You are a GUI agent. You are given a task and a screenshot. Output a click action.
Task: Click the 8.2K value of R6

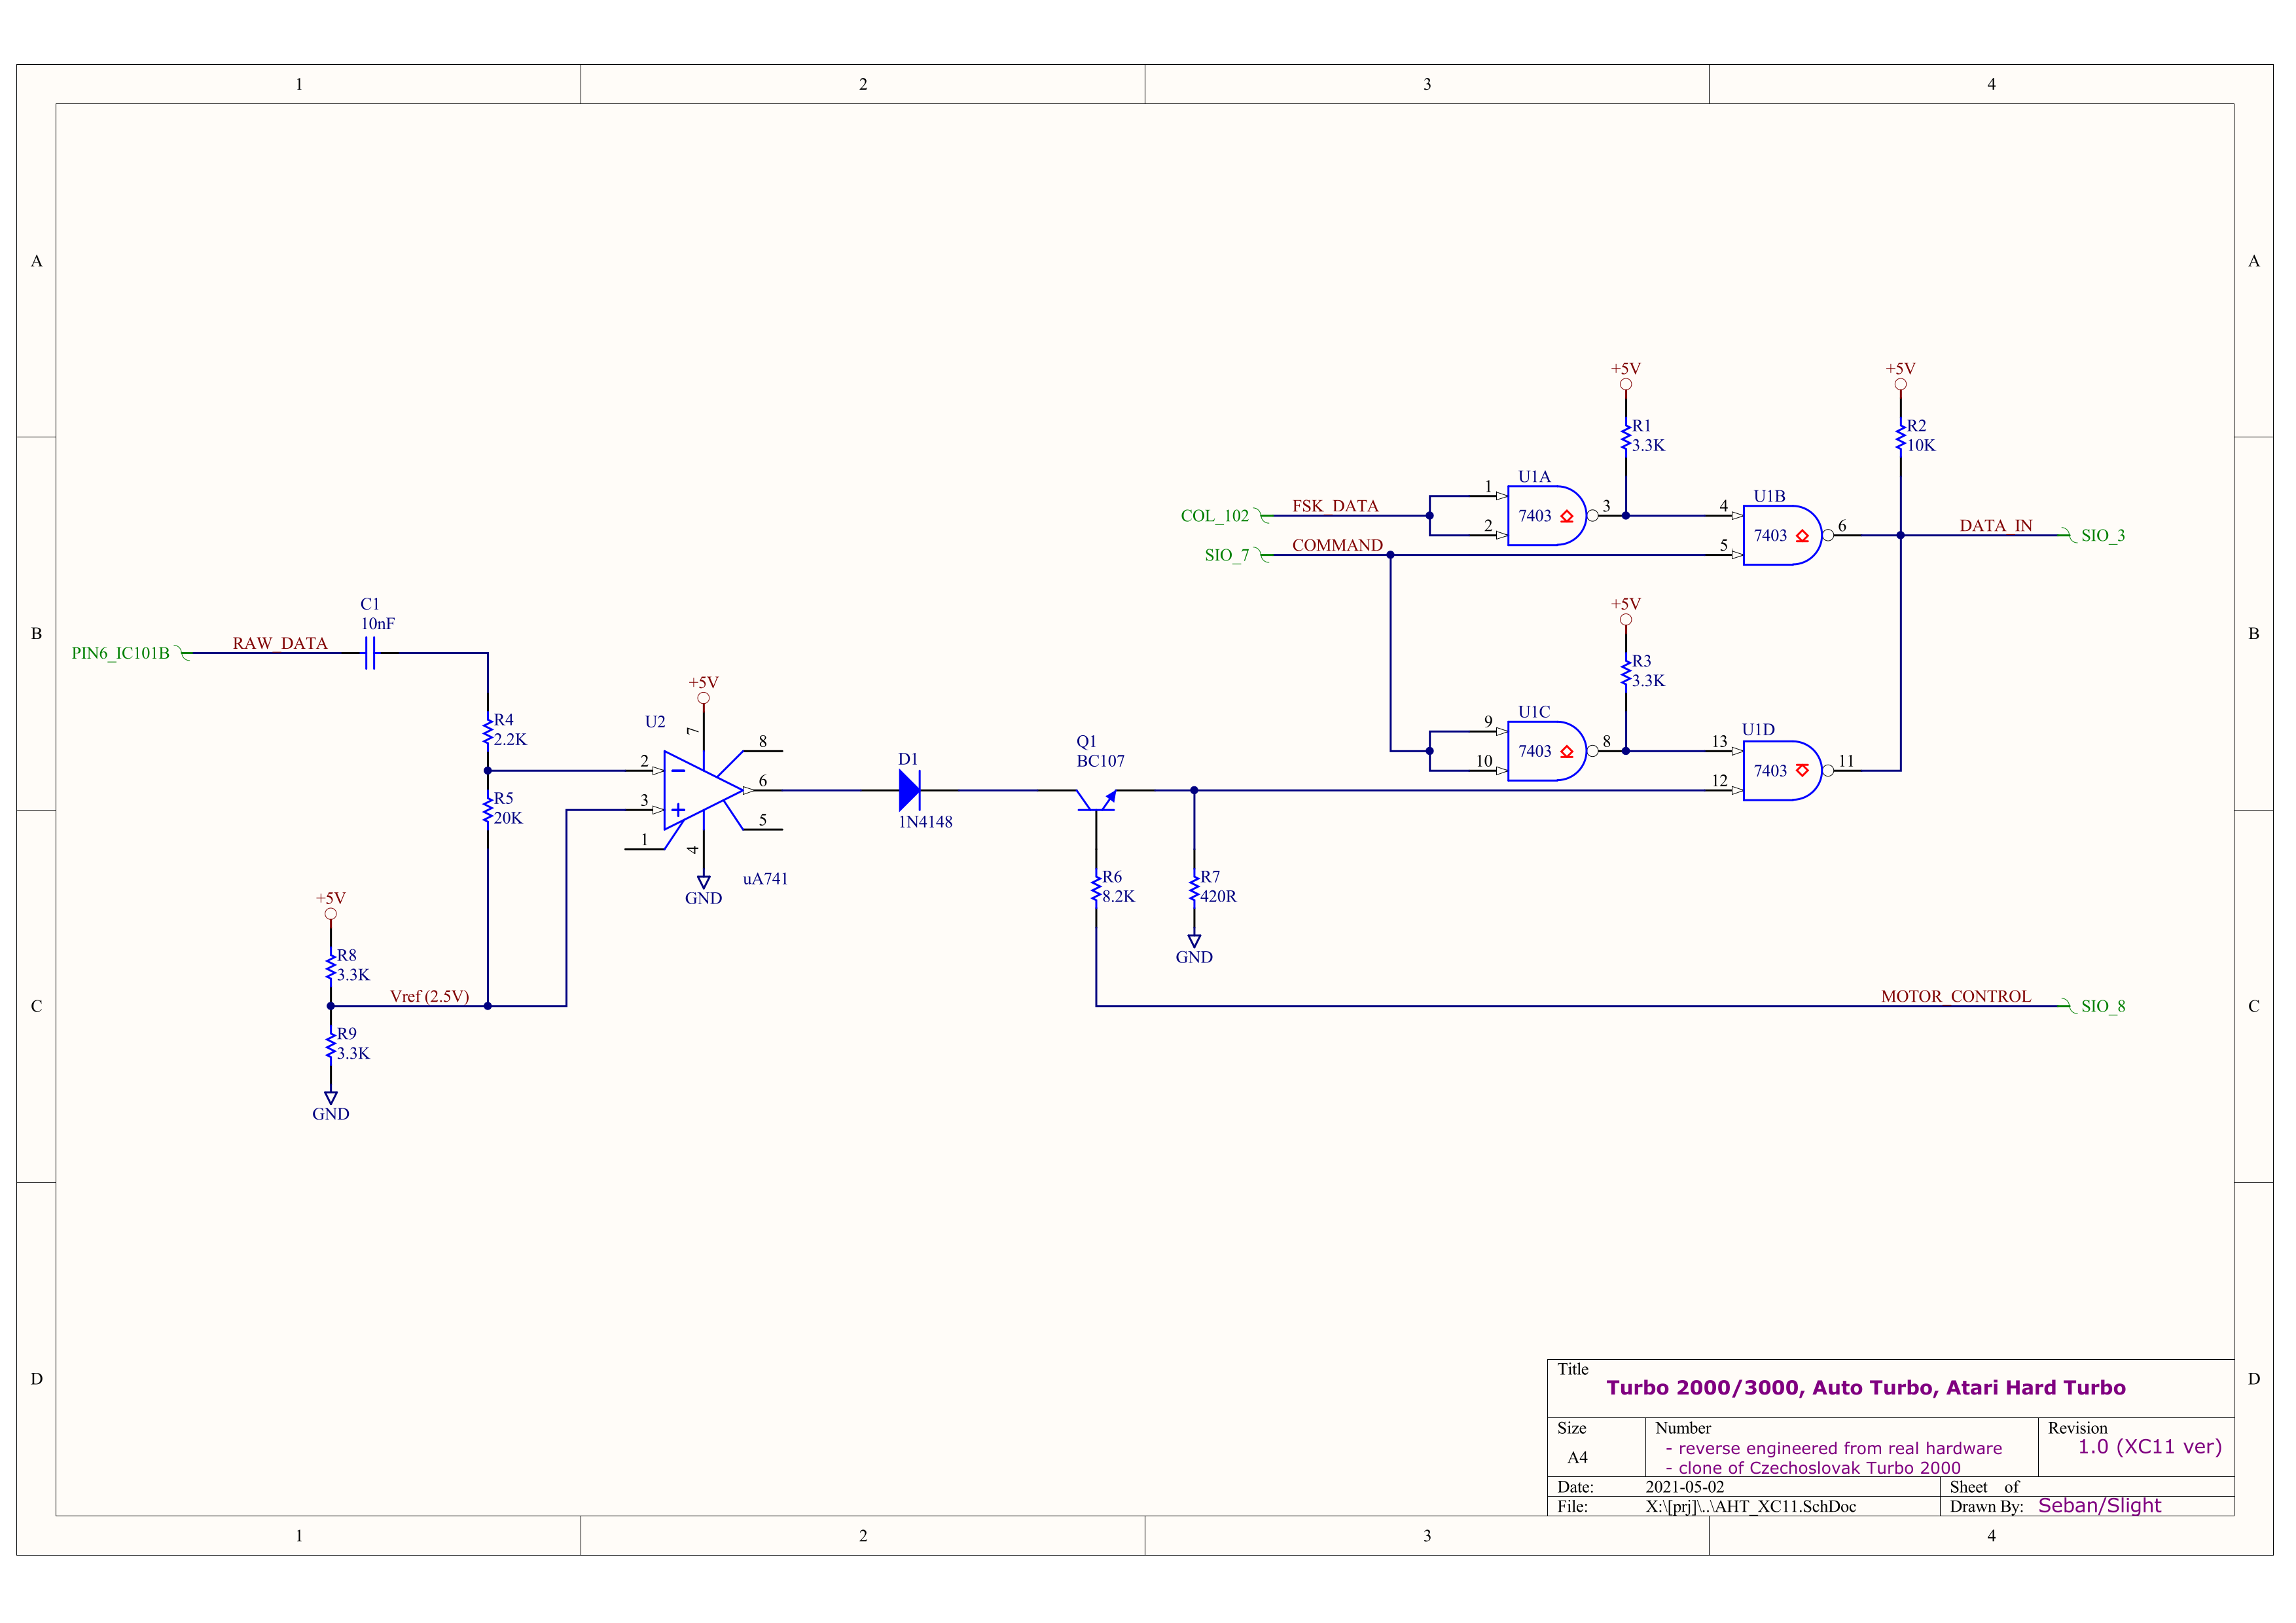click(x=1118, y=897)
